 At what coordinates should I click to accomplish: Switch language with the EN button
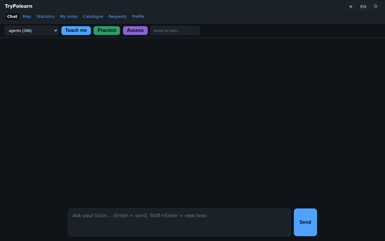point(363,7)
